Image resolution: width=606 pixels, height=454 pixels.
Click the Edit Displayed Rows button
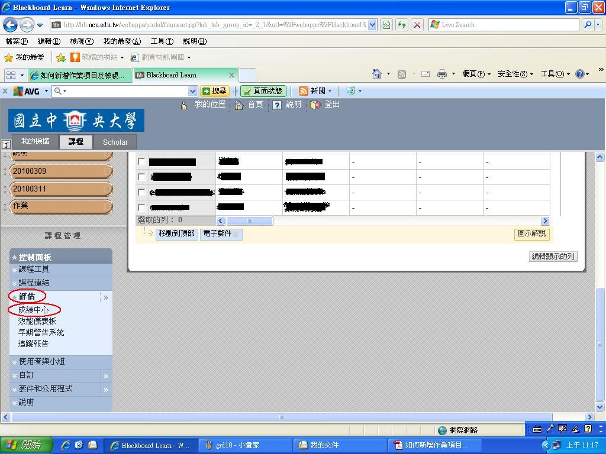click(553, 257)
